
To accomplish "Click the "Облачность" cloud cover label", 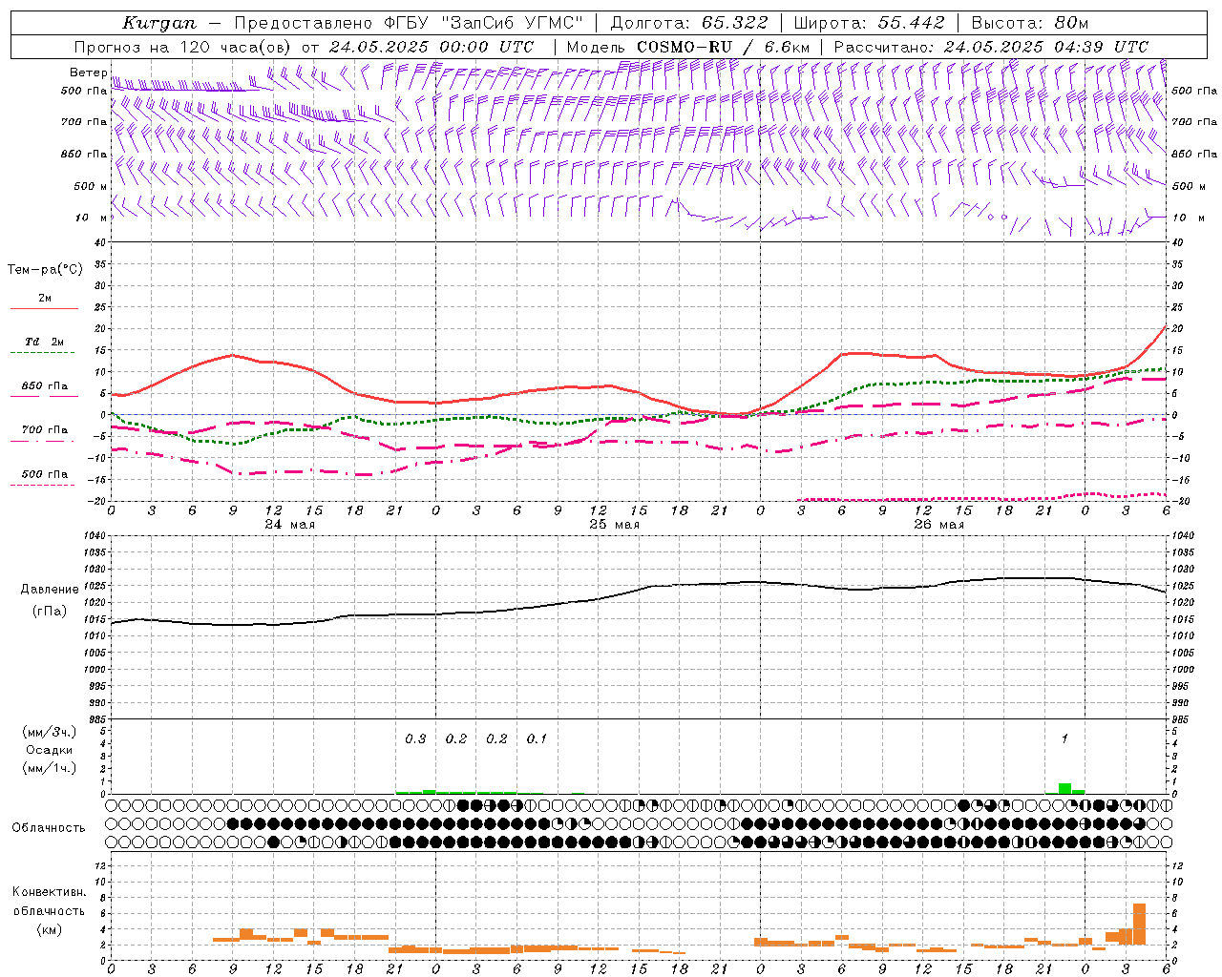I will (49, 828).
